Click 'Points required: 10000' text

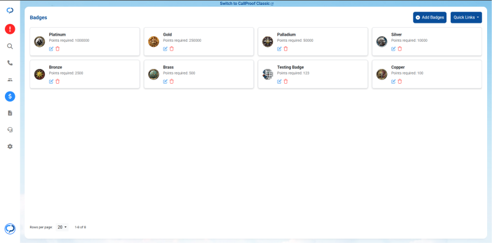coord(410,41)
